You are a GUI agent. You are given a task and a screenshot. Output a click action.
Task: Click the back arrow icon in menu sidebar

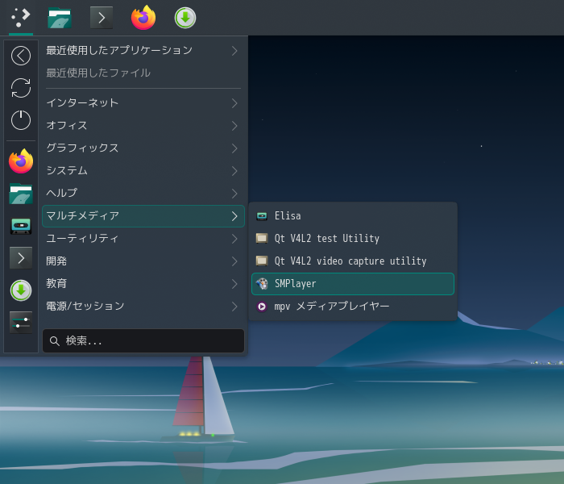21,56
